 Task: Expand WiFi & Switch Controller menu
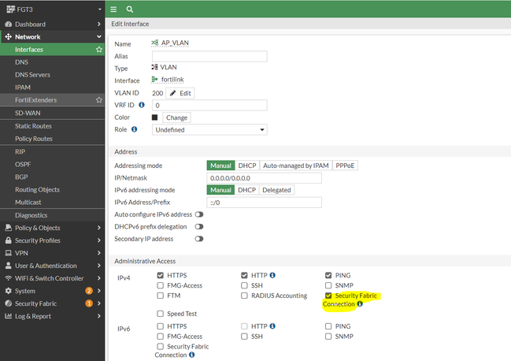pos(99,278)
